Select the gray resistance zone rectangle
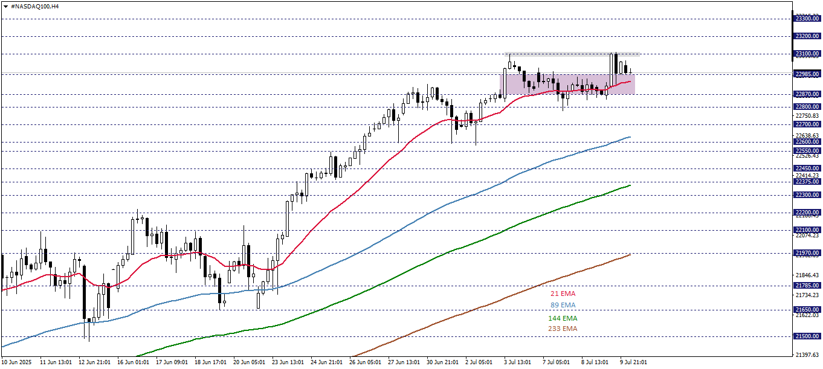The image size is (823, 369). (x=573, y=54)
